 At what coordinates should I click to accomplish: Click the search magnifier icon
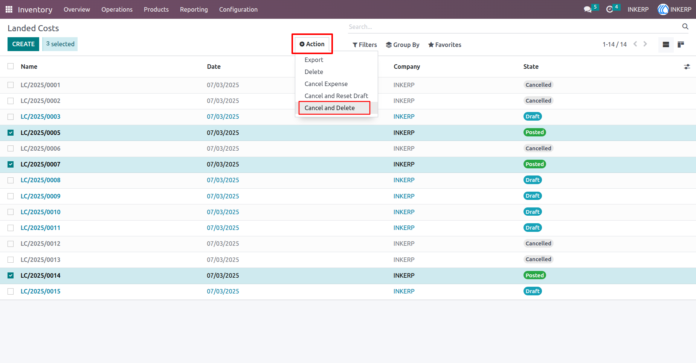click(x=685, y=26)
